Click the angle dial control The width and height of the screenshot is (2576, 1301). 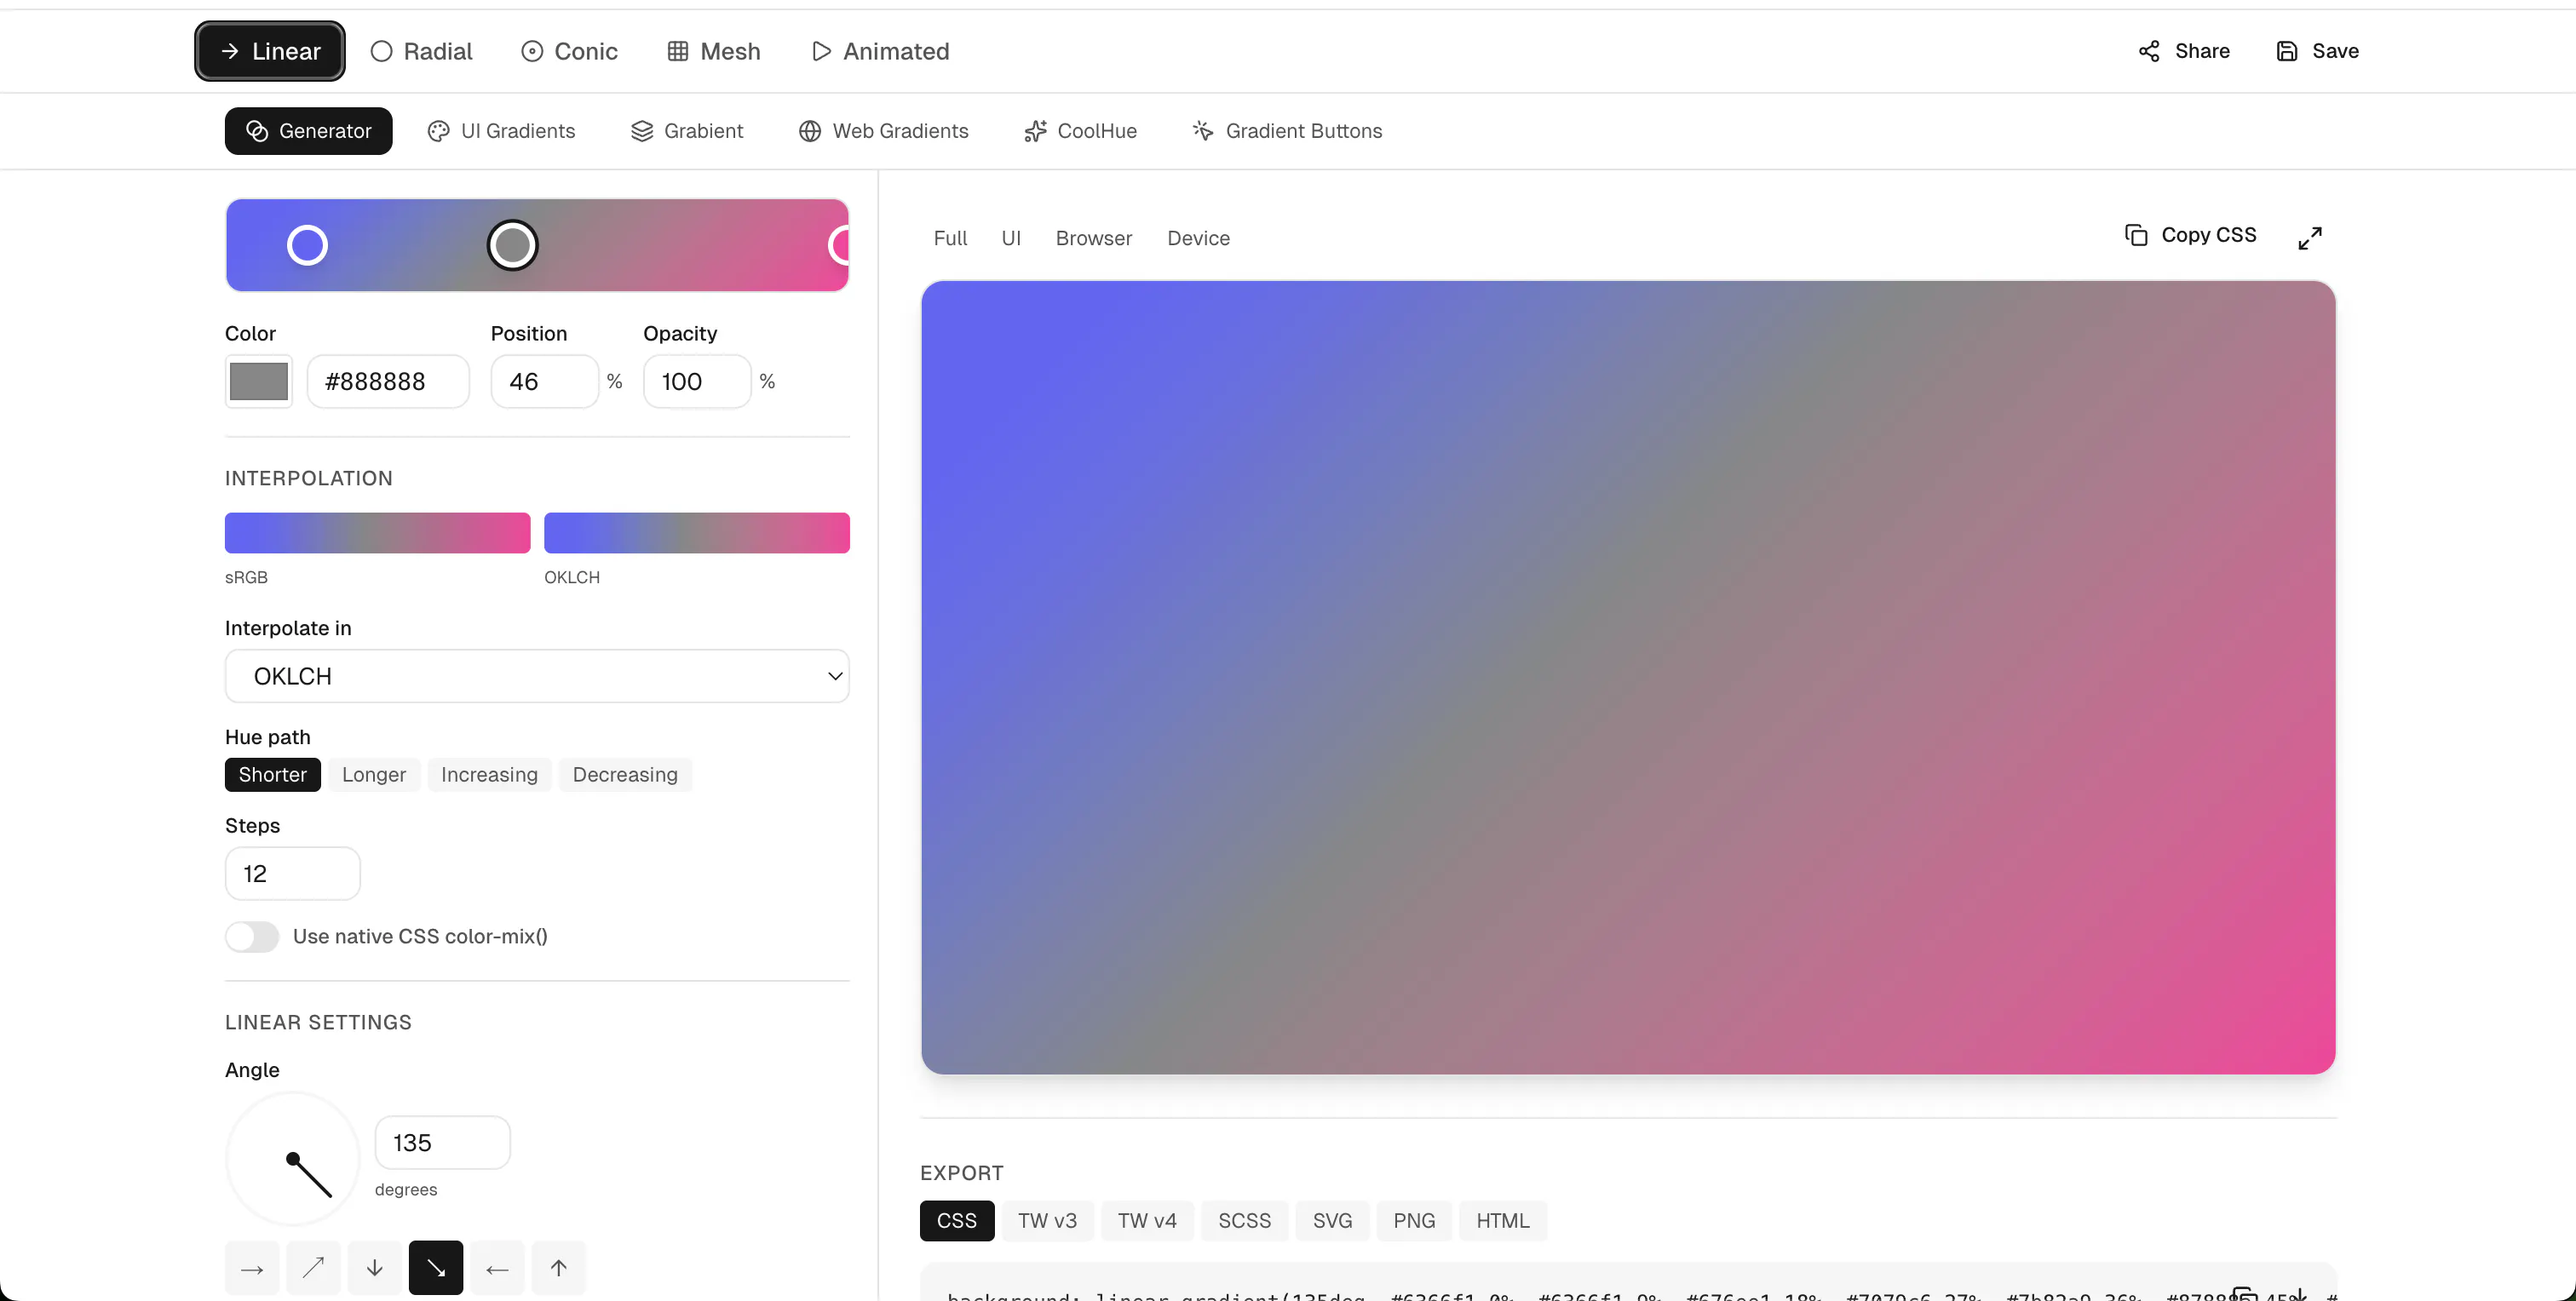click(x=293, y=1159)
